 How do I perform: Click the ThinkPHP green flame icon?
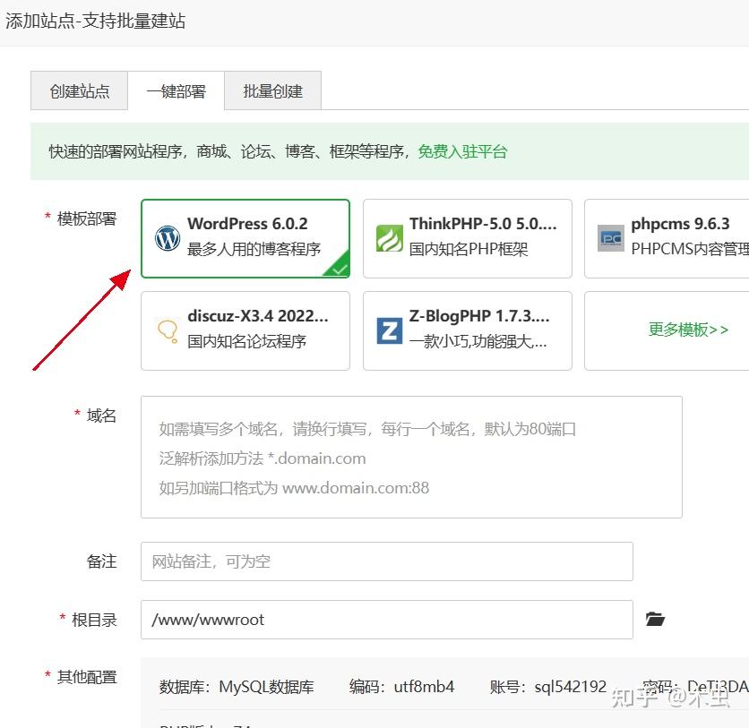point(390,238)
